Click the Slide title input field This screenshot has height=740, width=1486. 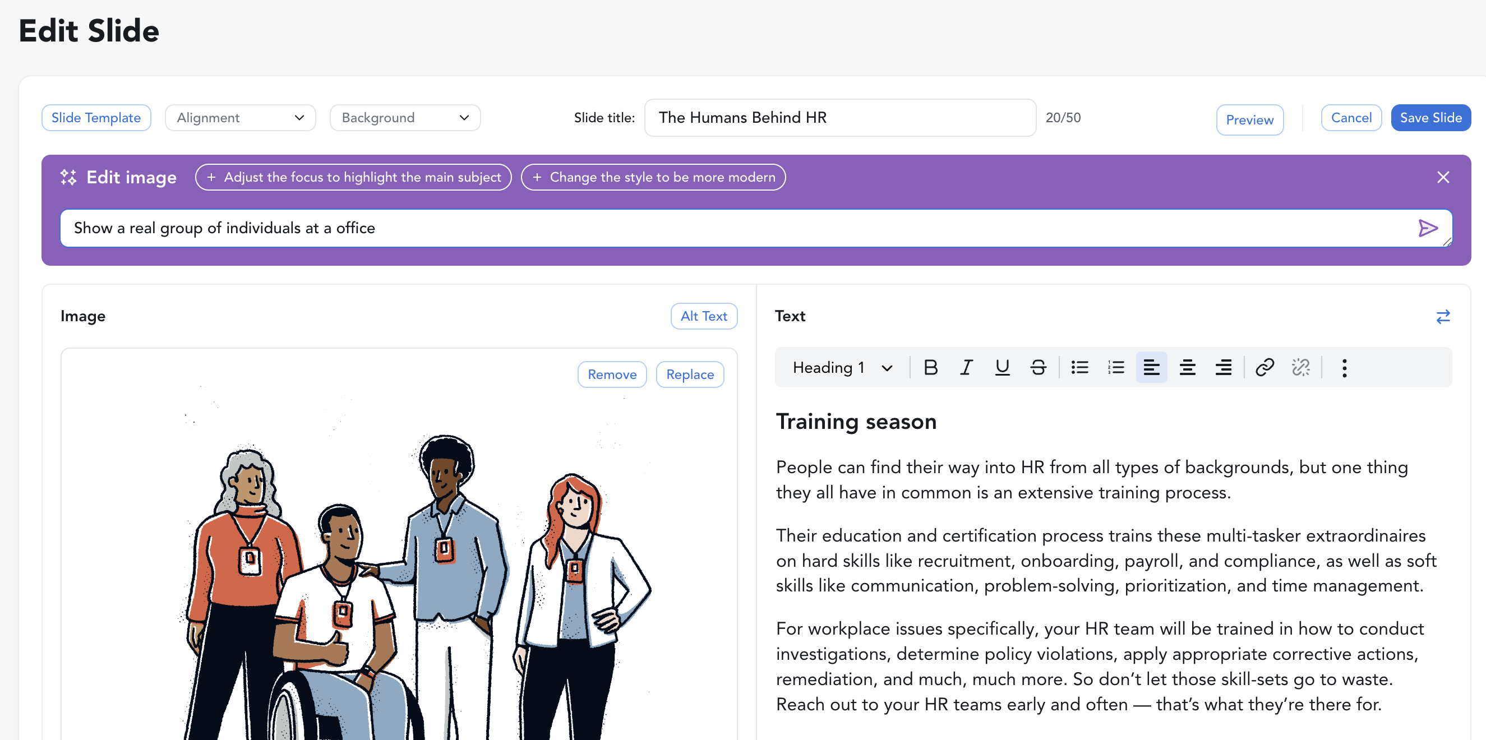point(839,118)
